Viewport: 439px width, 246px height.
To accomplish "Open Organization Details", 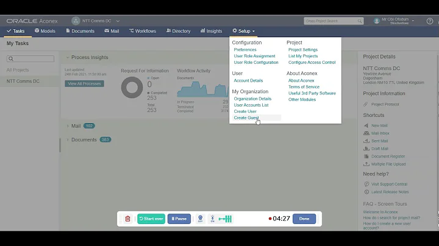I will point(252,99).
